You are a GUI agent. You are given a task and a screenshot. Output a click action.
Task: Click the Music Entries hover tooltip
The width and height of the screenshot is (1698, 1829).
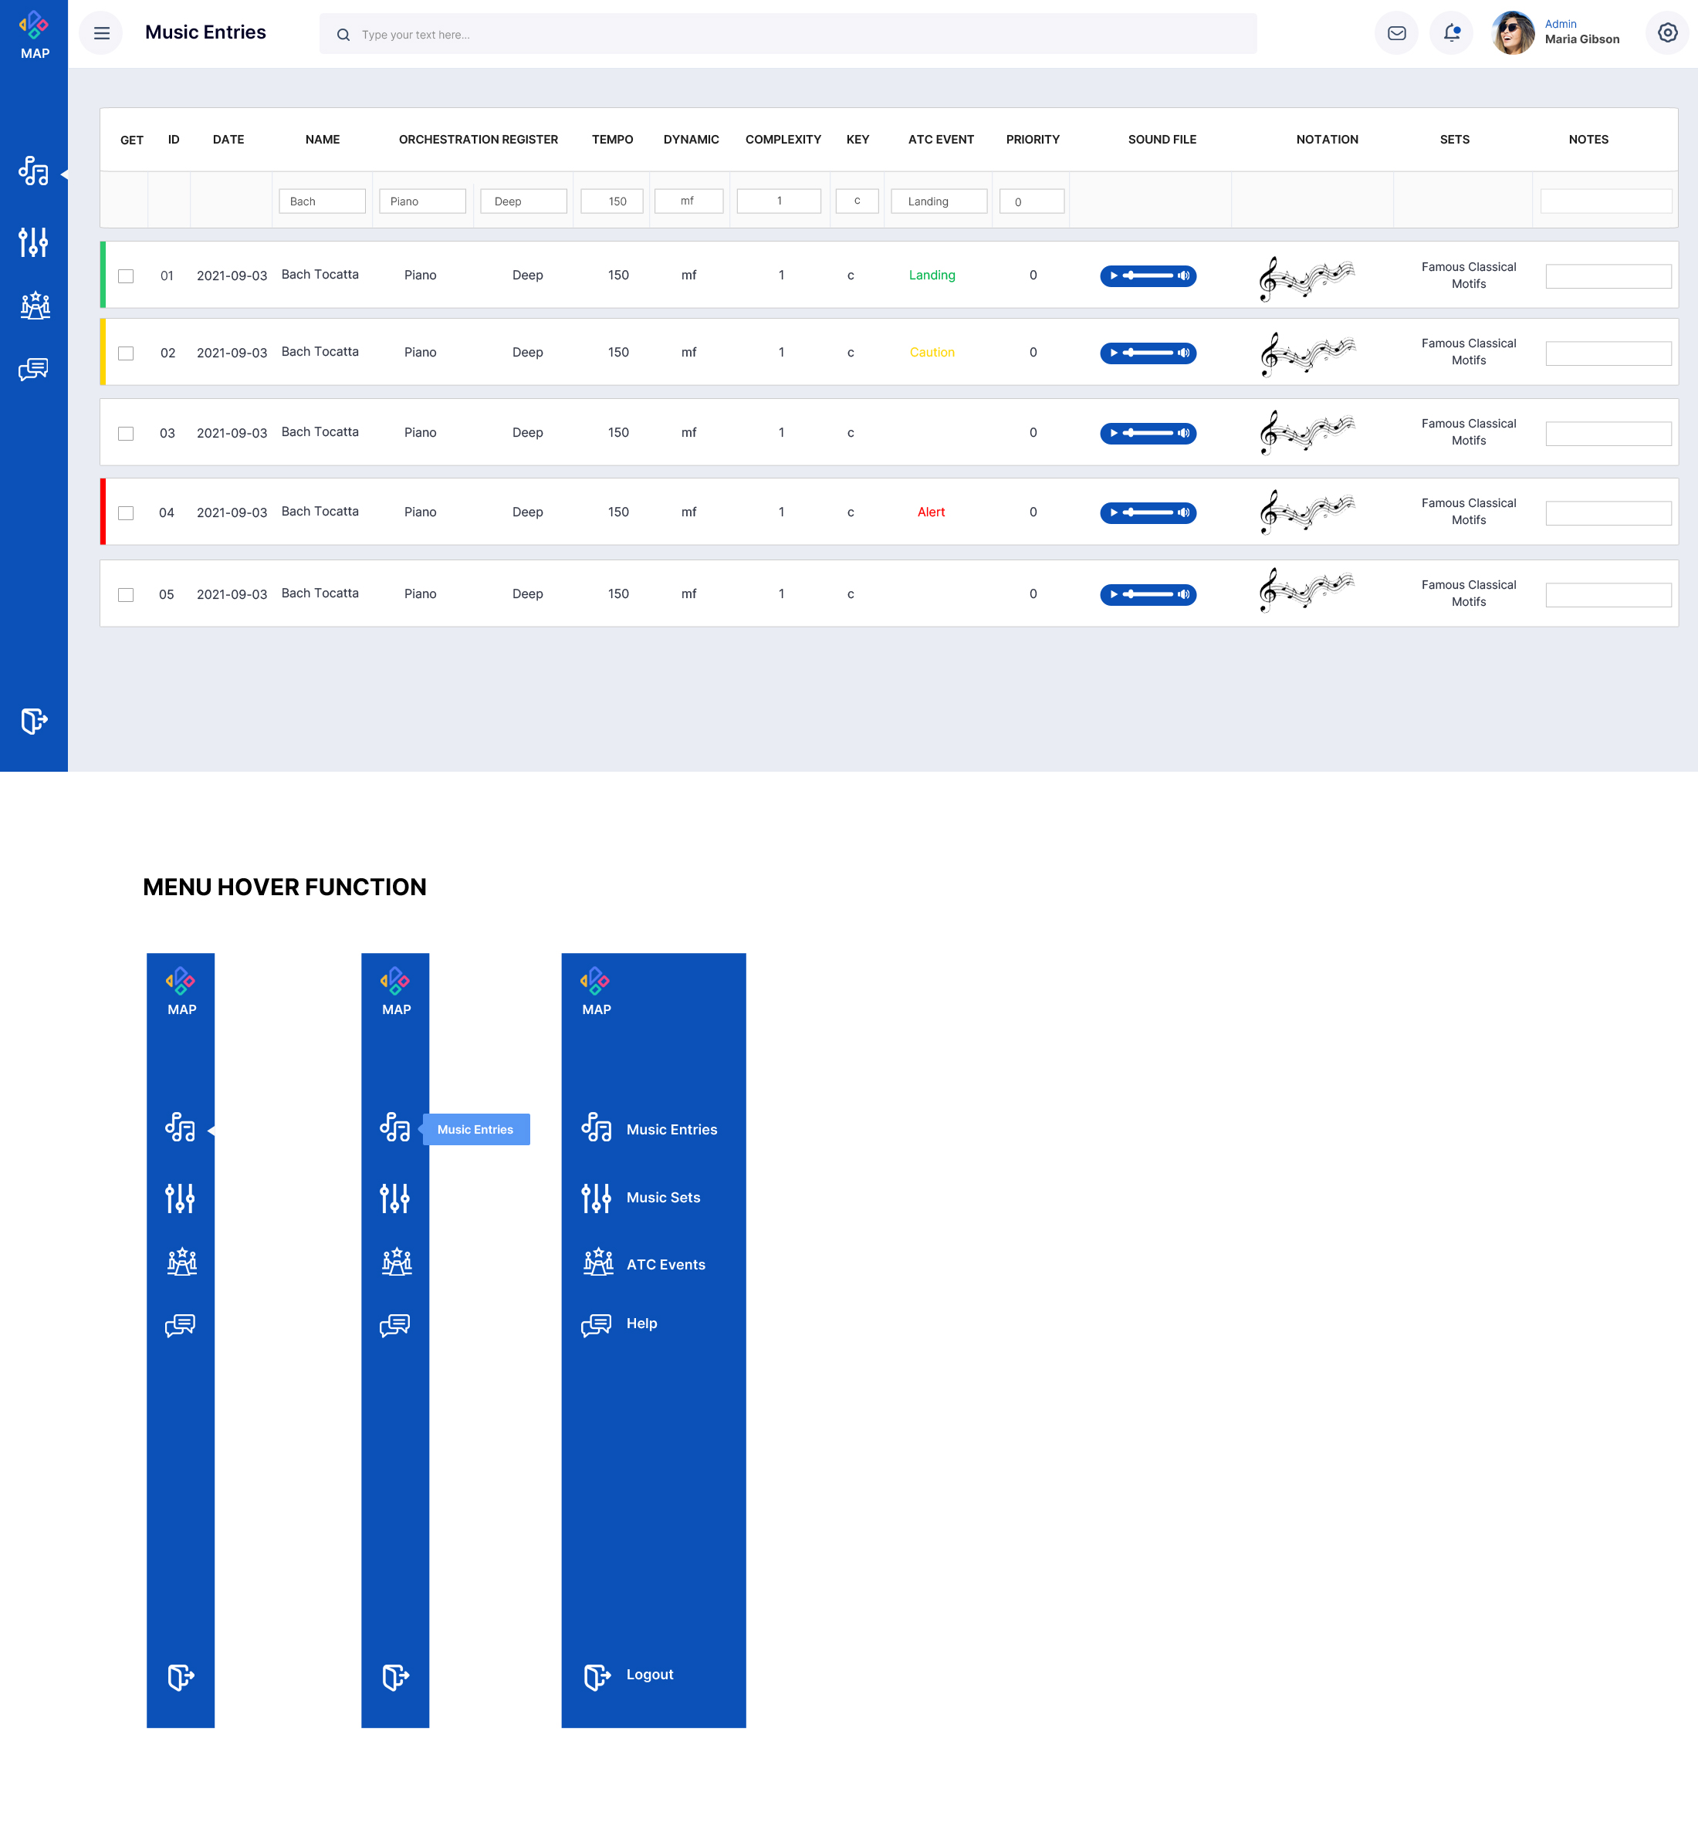pyautogui.click(x=475, y=1129)
